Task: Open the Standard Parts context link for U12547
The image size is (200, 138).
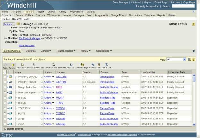Action: [107, 98]
